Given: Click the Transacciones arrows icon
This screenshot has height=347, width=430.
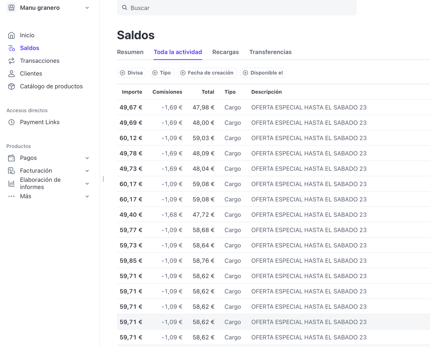Looking at the screenshot, I should pos(11,61).
